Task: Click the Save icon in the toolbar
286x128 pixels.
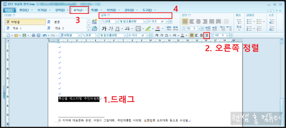Action: (24, 35)
